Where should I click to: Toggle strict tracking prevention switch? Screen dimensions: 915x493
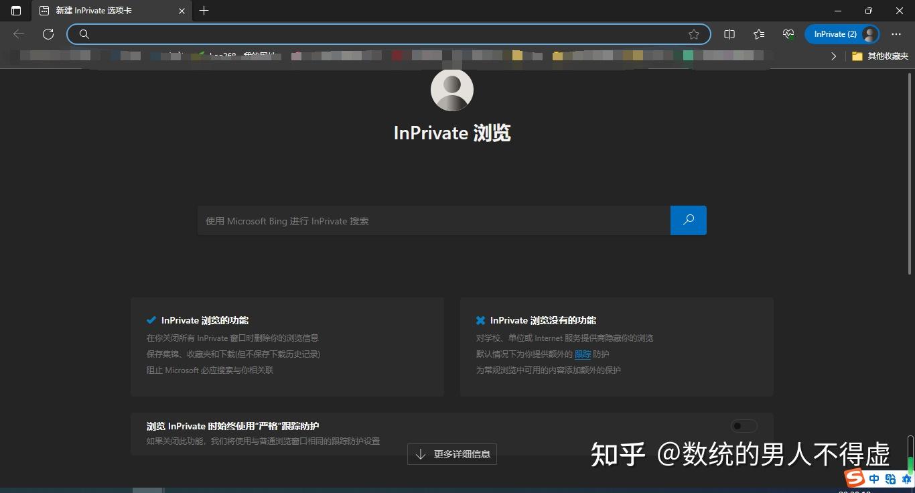pyautogui.click(x=744, y=426)
